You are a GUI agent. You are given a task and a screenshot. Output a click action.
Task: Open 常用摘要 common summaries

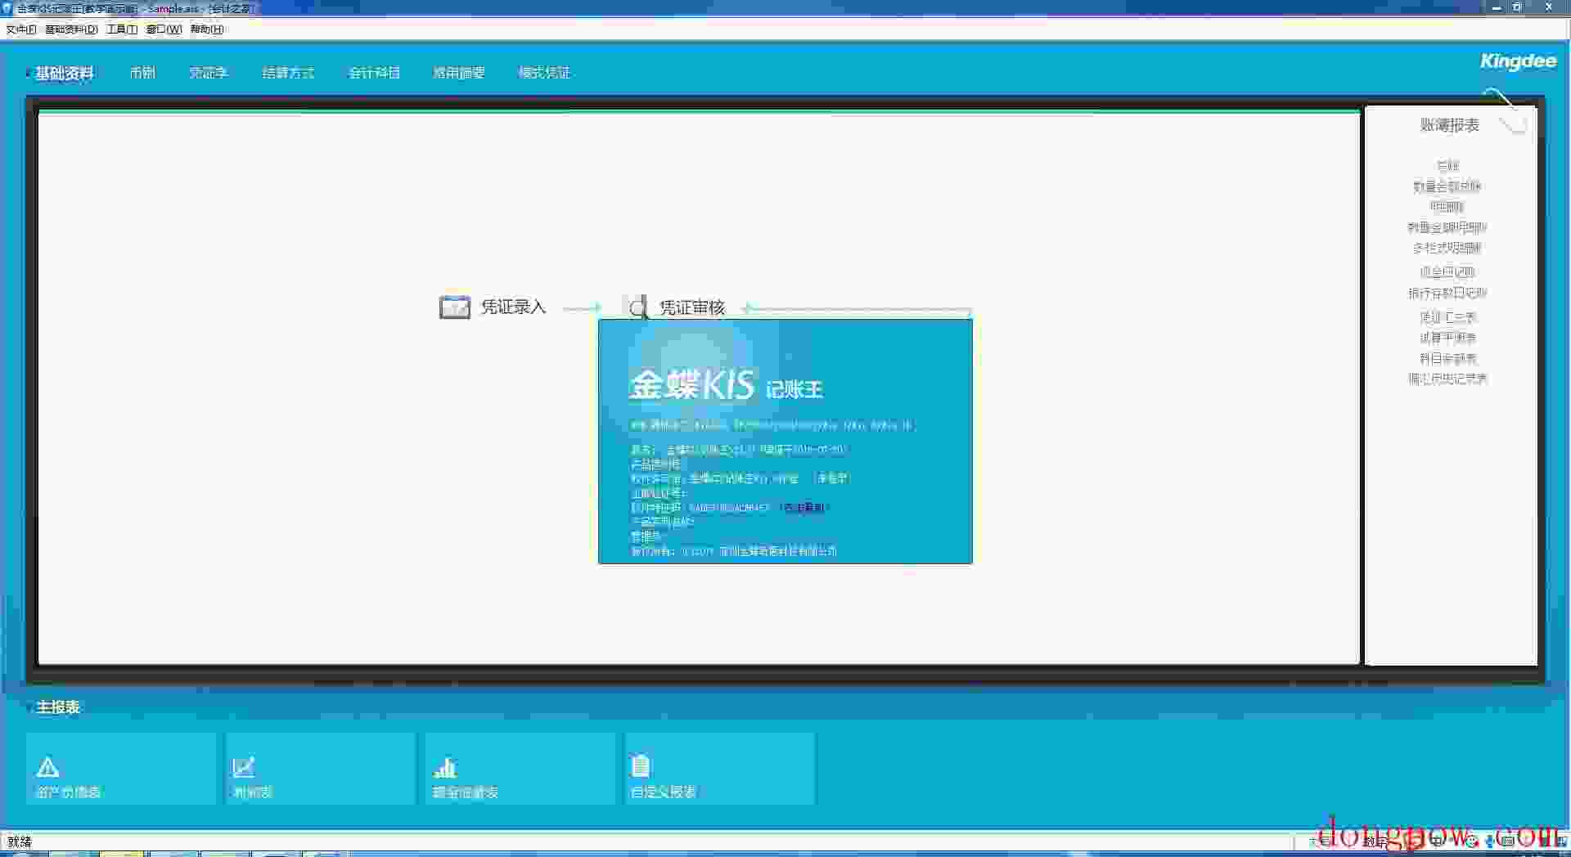point(459,73)
